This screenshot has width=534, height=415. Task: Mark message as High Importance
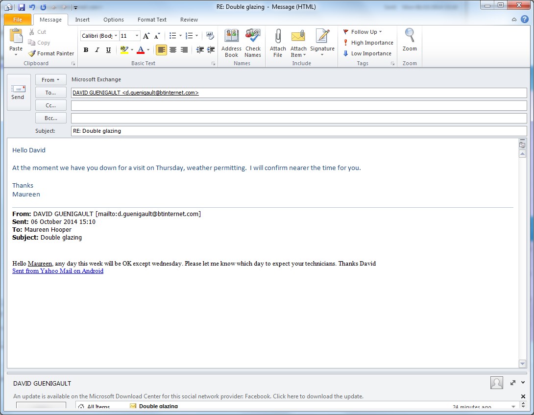point(368,43)
